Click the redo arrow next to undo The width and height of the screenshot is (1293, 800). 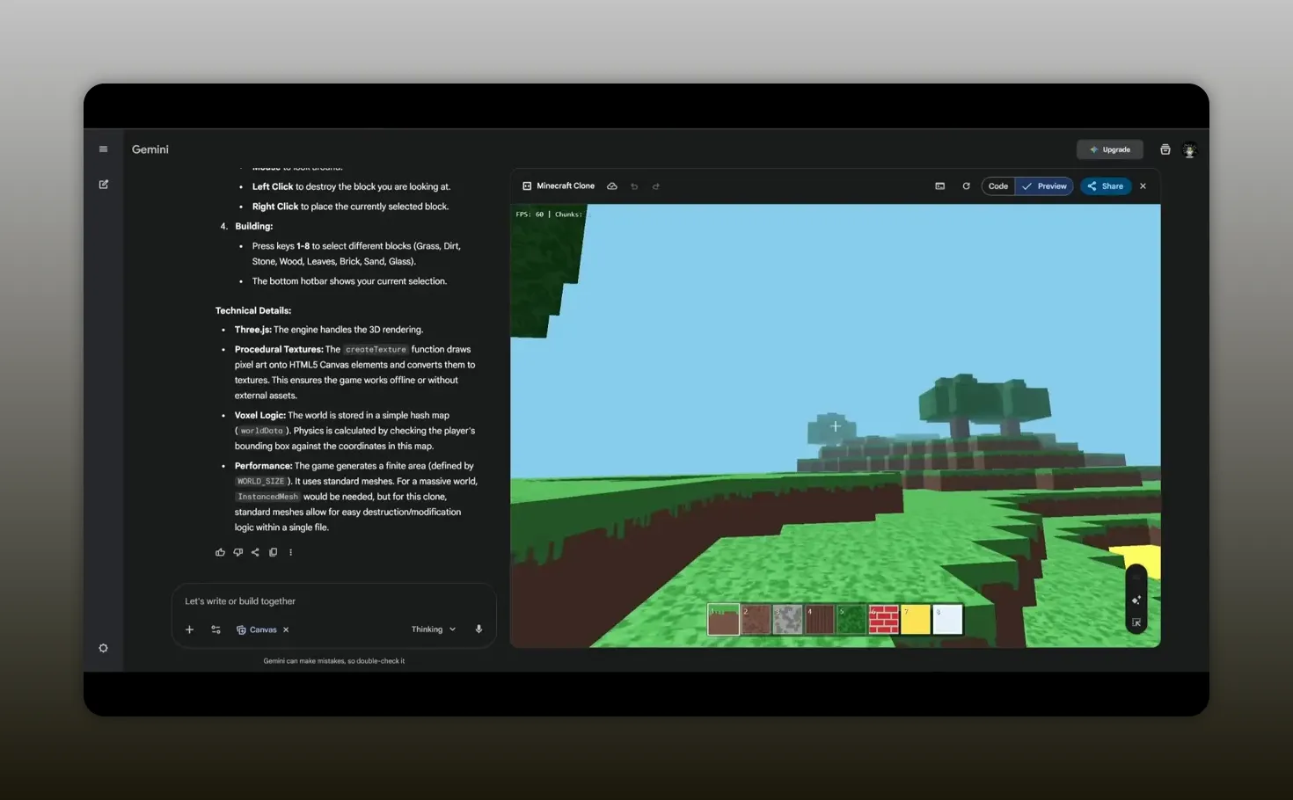click(656, 185)
